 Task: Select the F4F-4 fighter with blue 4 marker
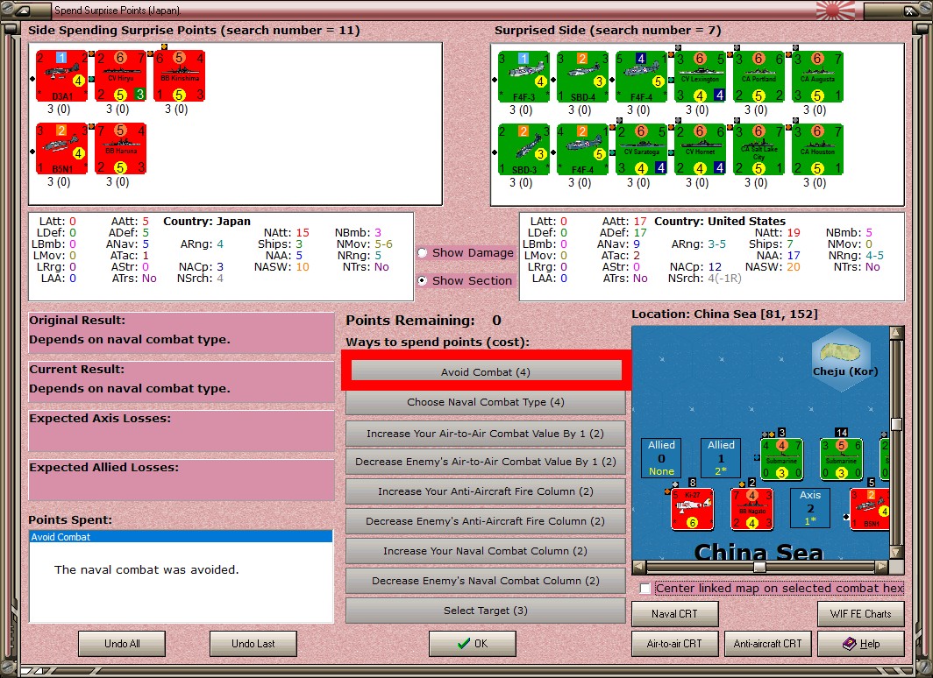pos(642,77)
